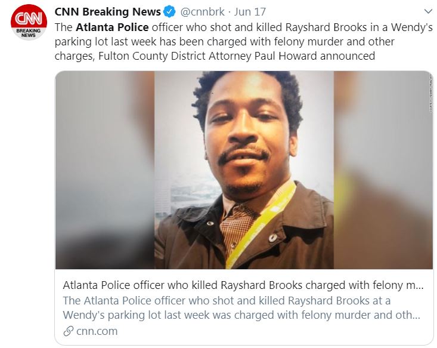This screenshot has height=348, width=437.
Task: Open the card headline about Rayshard Brooks
Action: tap(243, 285)
